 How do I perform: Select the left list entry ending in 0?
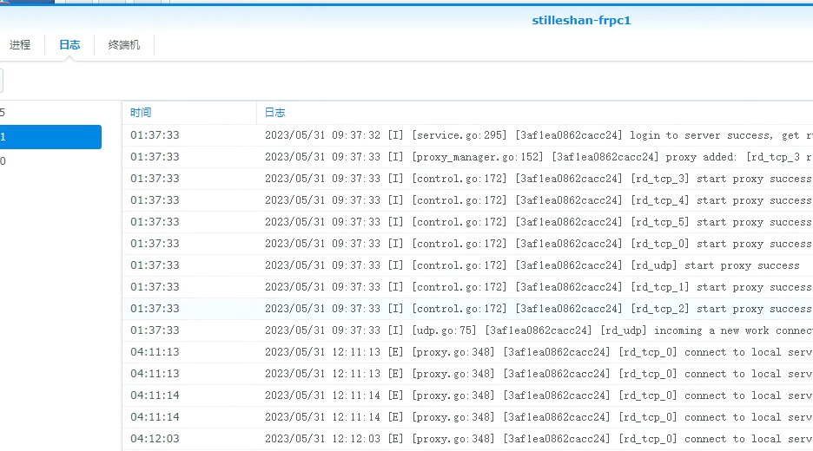pyautogui.click(x=50, y=161)
